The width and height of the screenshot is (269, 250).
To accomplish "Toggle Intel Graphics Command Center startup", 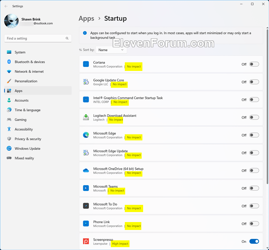I will tap(254, 100).
